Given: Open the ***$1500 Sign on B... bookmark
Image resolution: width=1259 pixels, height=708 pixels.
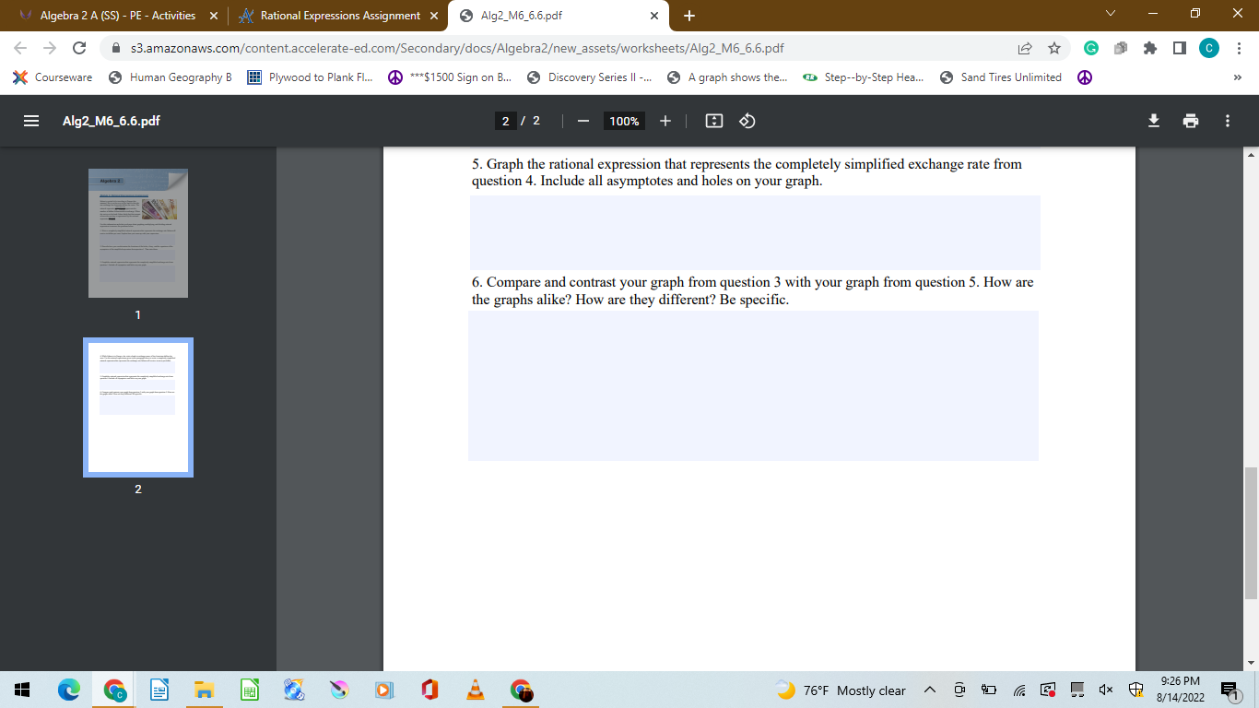Looking at the screenshot, I should (x=451, y=77).
